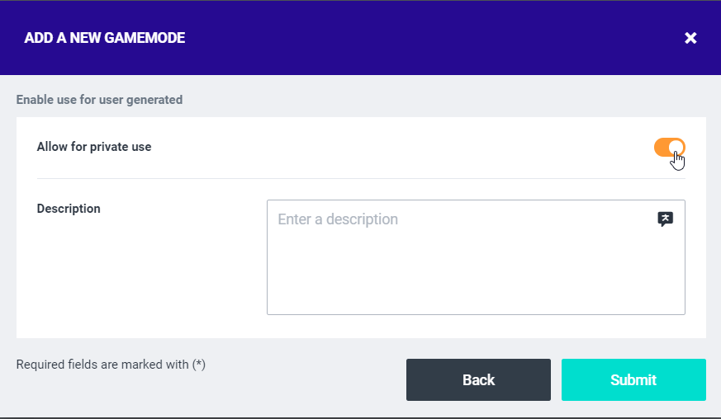Click the "Enter a description" placeholder text
Image resolution: width=721 pixels, height=419 pixels.
338,219
